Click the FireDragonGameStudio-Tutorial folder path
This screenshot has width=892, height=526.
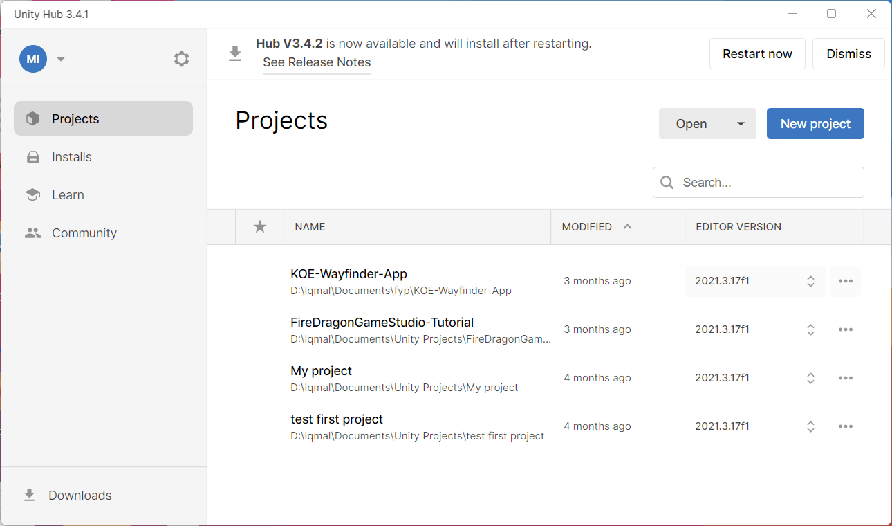click(420, 339)
